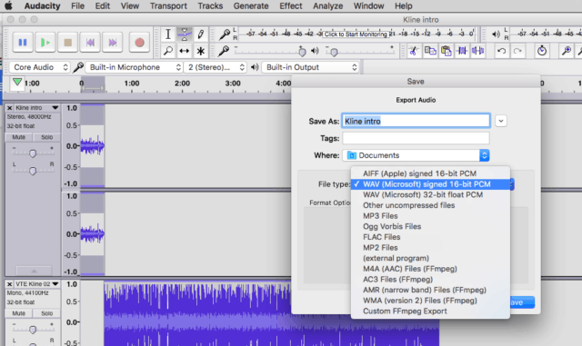
Task: Choose Ogg Vorbis Files format
Action: click(430, 227)
